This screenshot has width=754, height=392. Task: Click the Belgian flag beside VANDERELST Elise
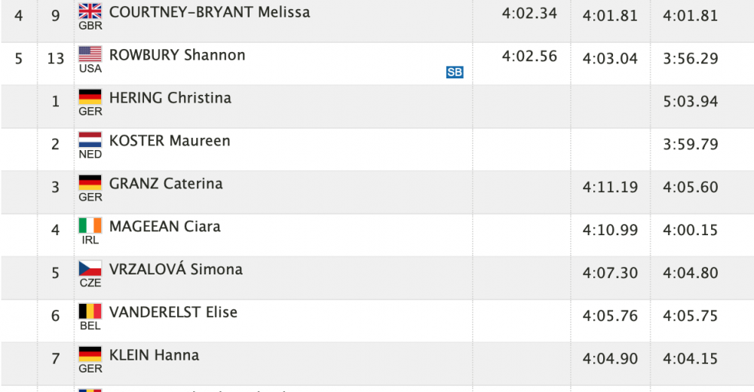coord(90,311)
